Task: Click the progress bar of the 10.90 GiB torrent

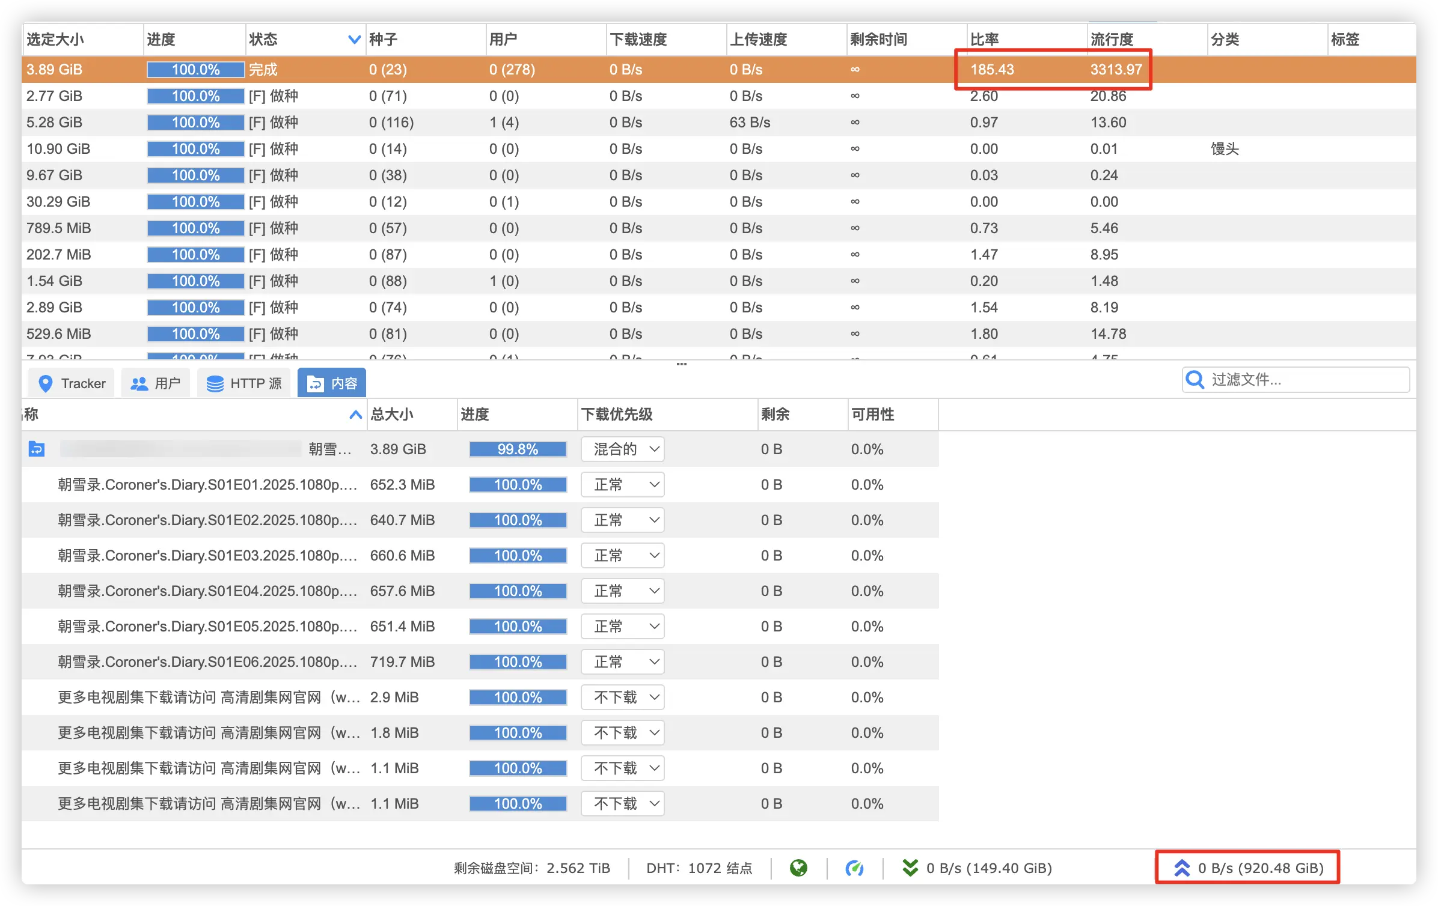Action: [x=195, y=149]
